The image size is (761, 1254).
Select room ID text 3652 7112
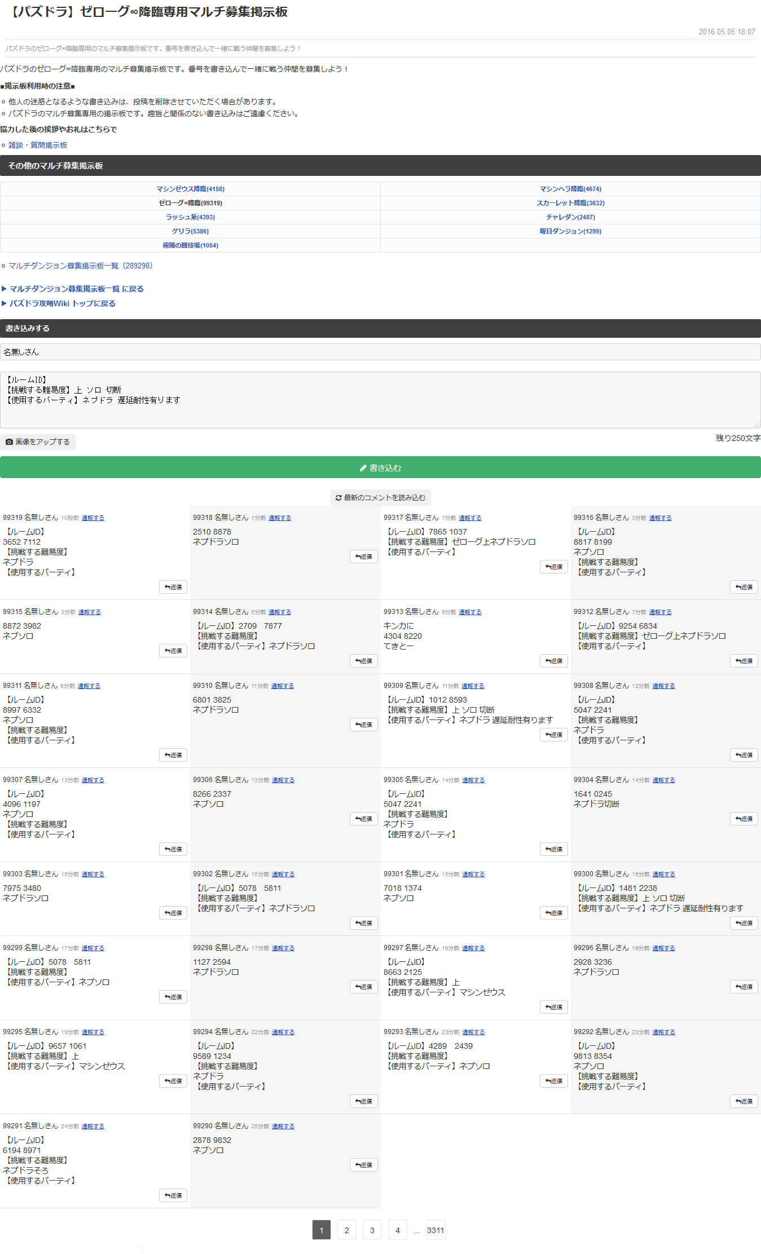click(x=22, y=542)
